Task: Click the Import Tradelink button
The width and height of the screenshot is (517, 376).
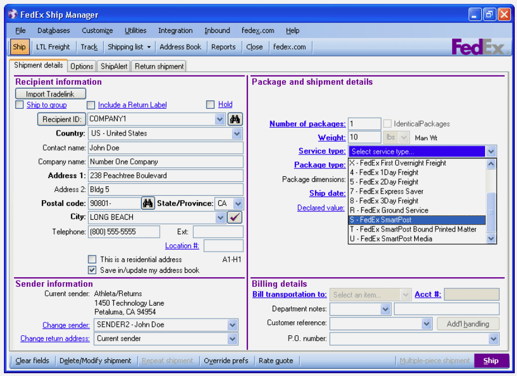Action: (50, 93)
